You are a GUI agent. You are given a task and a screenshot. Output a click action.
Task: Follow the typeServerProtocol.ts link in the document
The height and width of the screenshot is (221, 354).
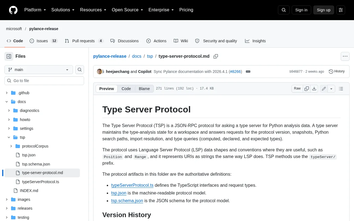132,185
